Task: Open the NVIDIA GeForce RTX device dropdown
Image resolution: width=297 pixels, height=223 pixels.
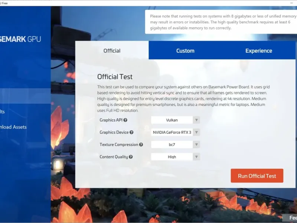Action: pos(172,132)
